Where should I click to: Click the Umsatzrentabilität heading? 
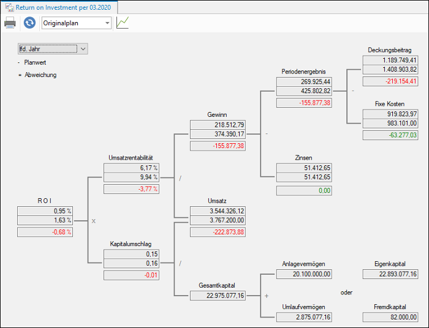[x=131, y=158]
